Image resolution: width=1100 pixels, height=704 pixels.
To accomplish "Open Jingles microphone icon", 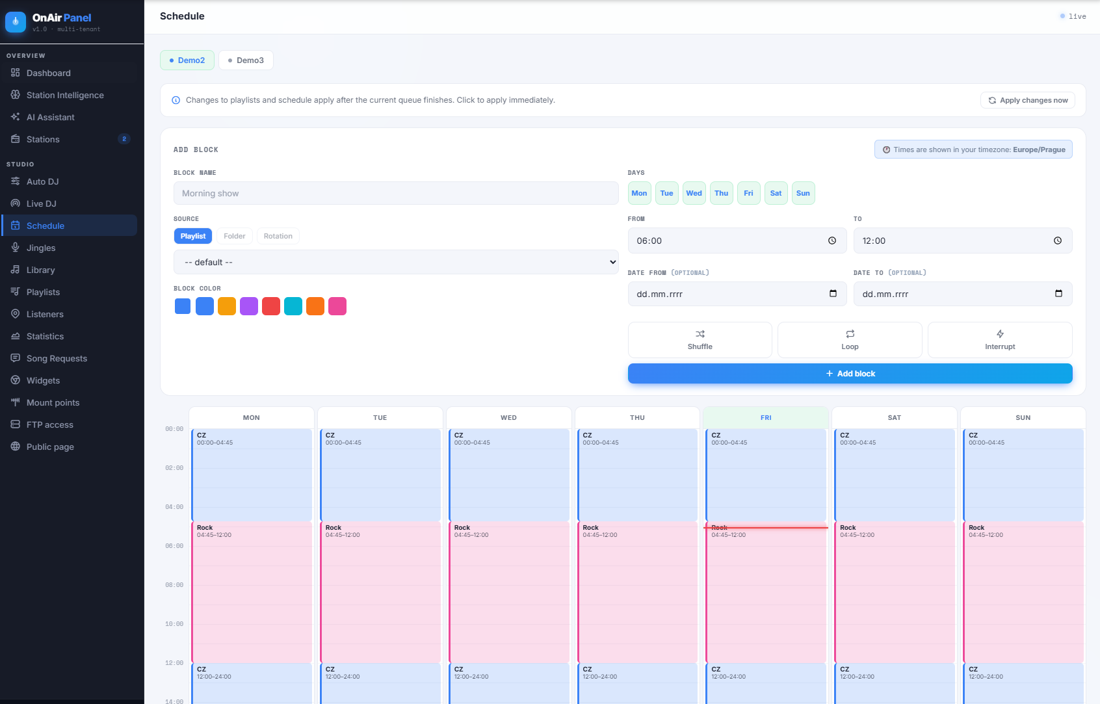I will pyautogui.click(x=16, y=248).
